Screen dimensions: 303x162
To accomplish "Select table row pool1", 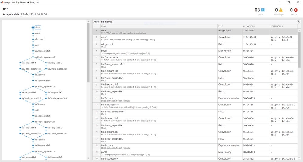I will pos(195,52).
